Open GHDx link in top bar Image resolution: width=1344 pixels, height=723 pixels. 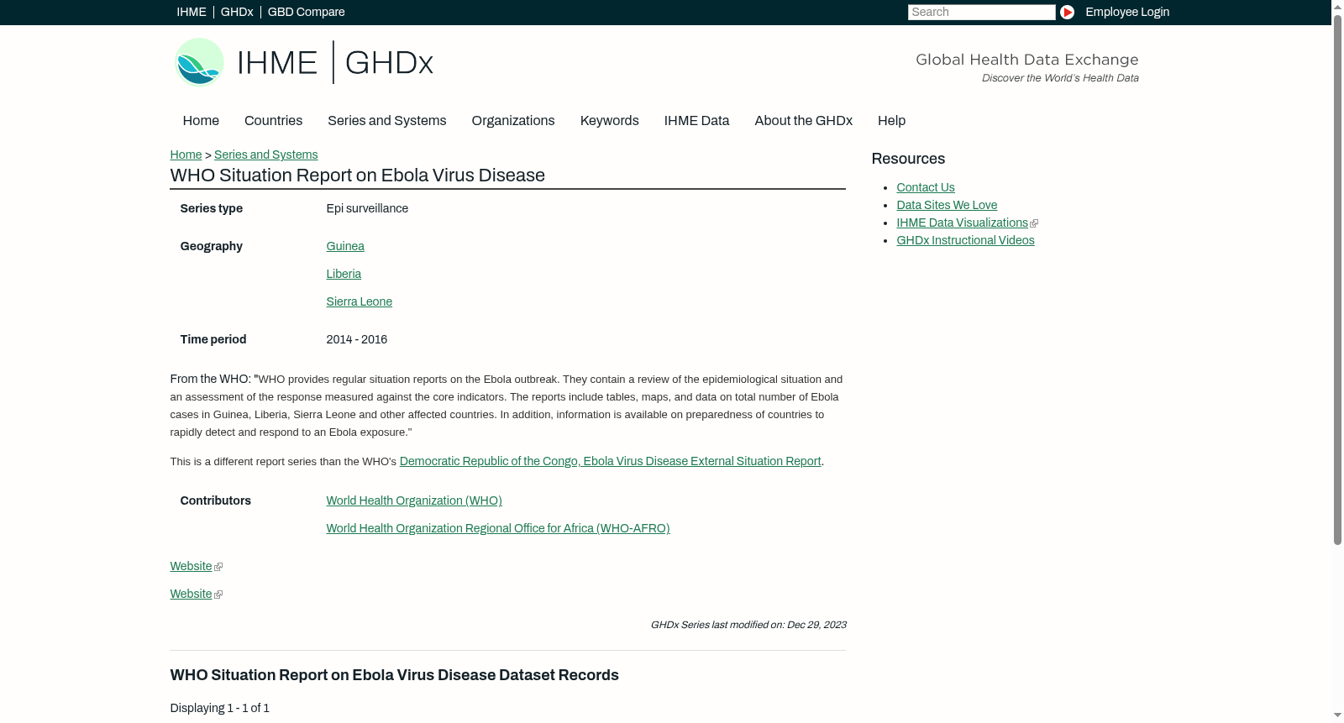237,12
